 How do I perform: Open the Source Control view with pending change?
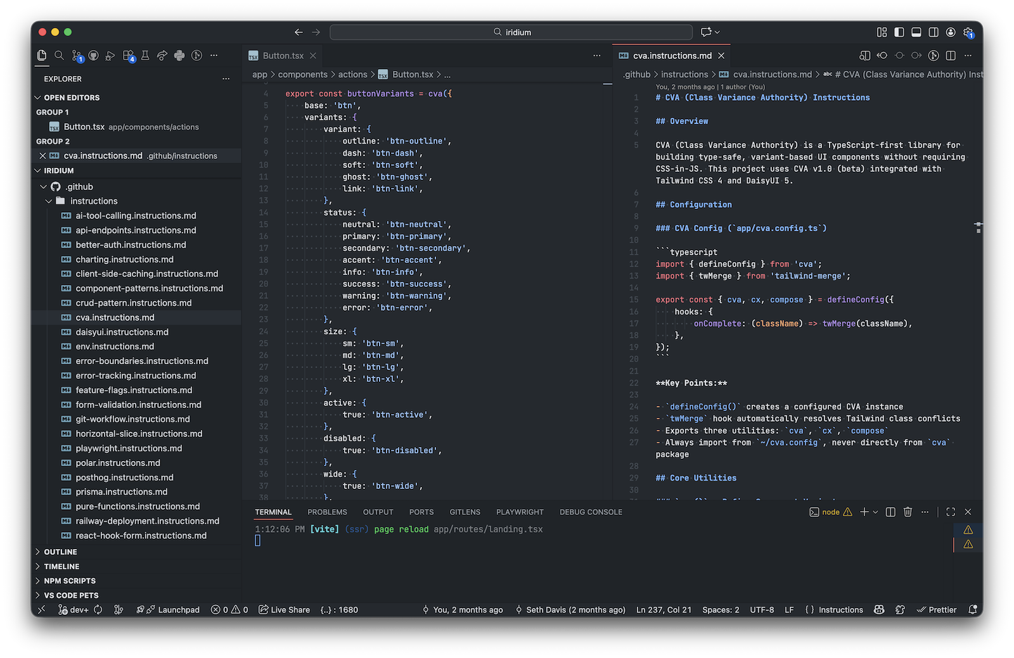pos(77,55)
